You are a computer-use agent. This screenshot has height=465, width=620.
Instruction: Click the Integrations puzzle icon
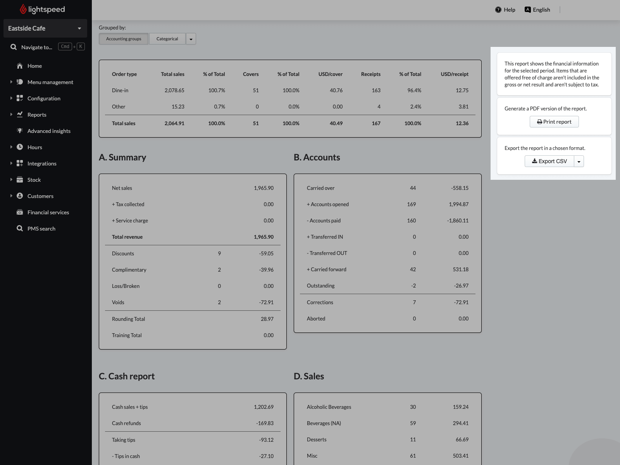(x=20, y=164)
